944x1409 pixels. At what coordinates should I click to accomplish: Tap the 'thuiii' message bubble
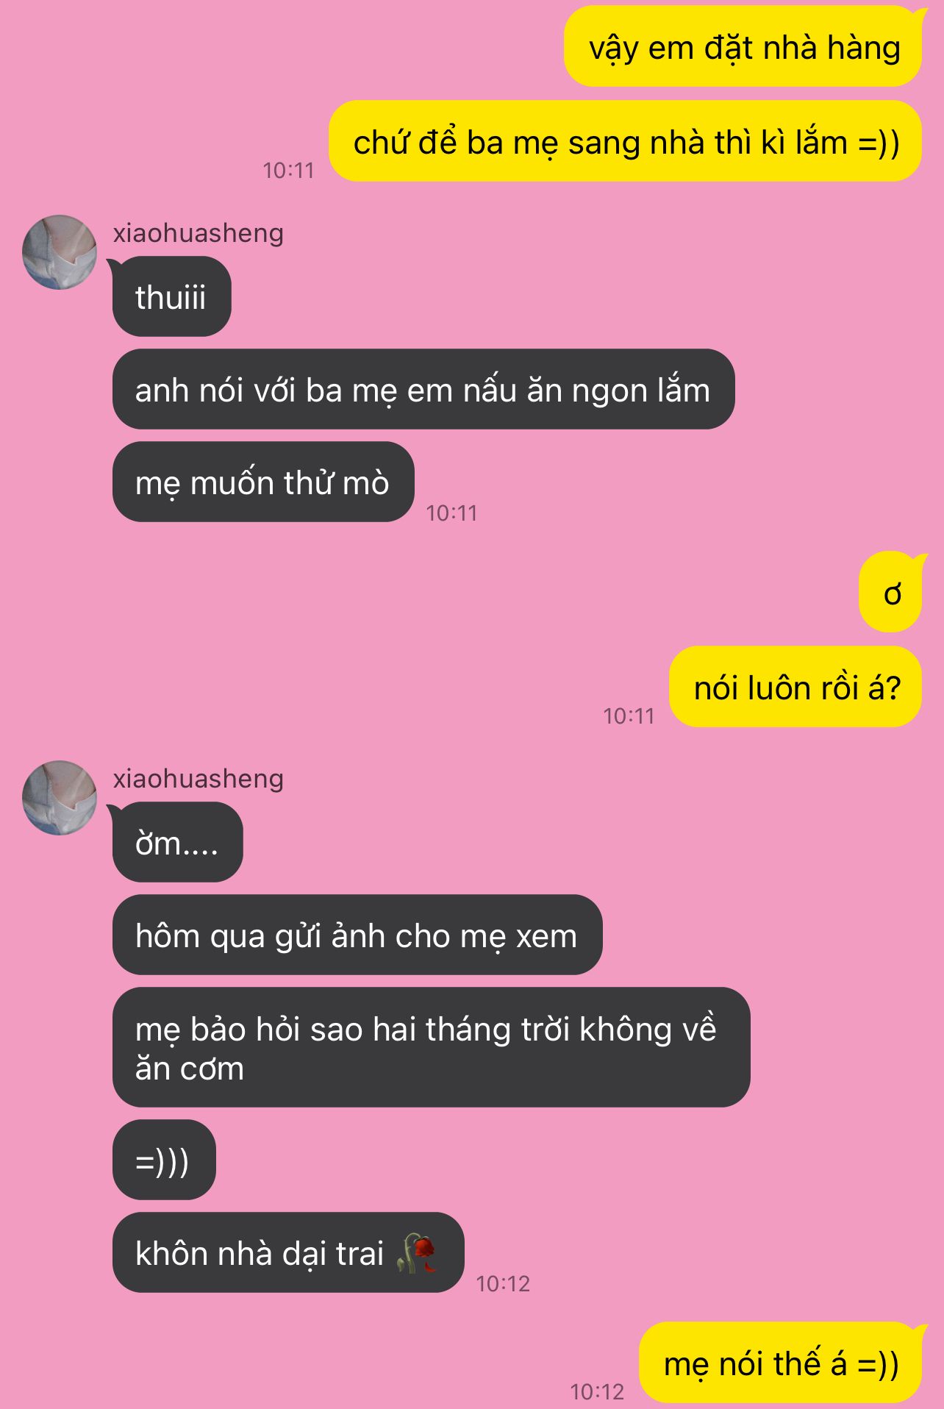pyautogui.click(x=171, y=297)
